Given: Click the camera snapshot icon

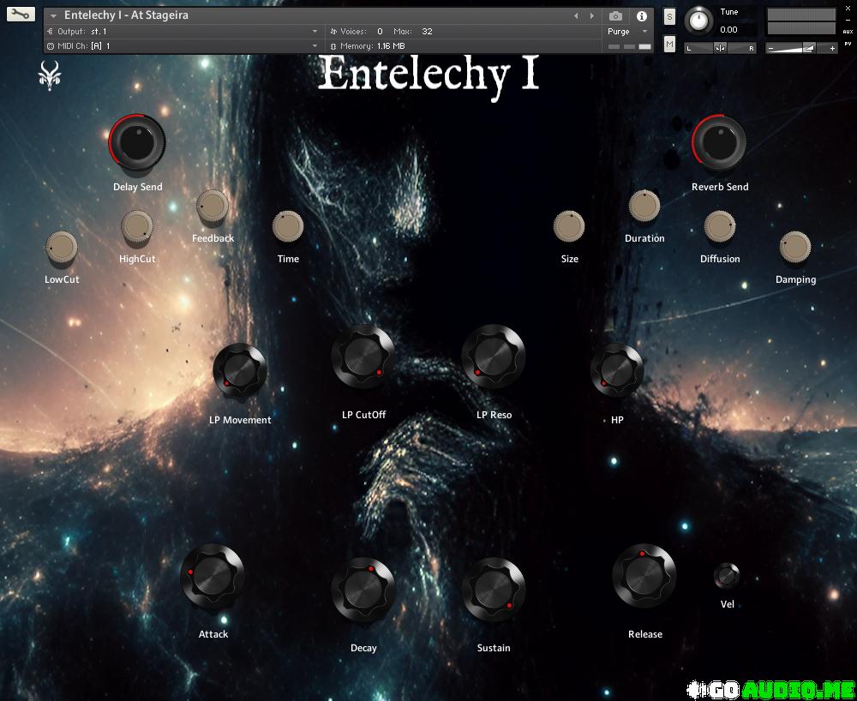Looking at the screenshot, I should (x=615, y=15).
